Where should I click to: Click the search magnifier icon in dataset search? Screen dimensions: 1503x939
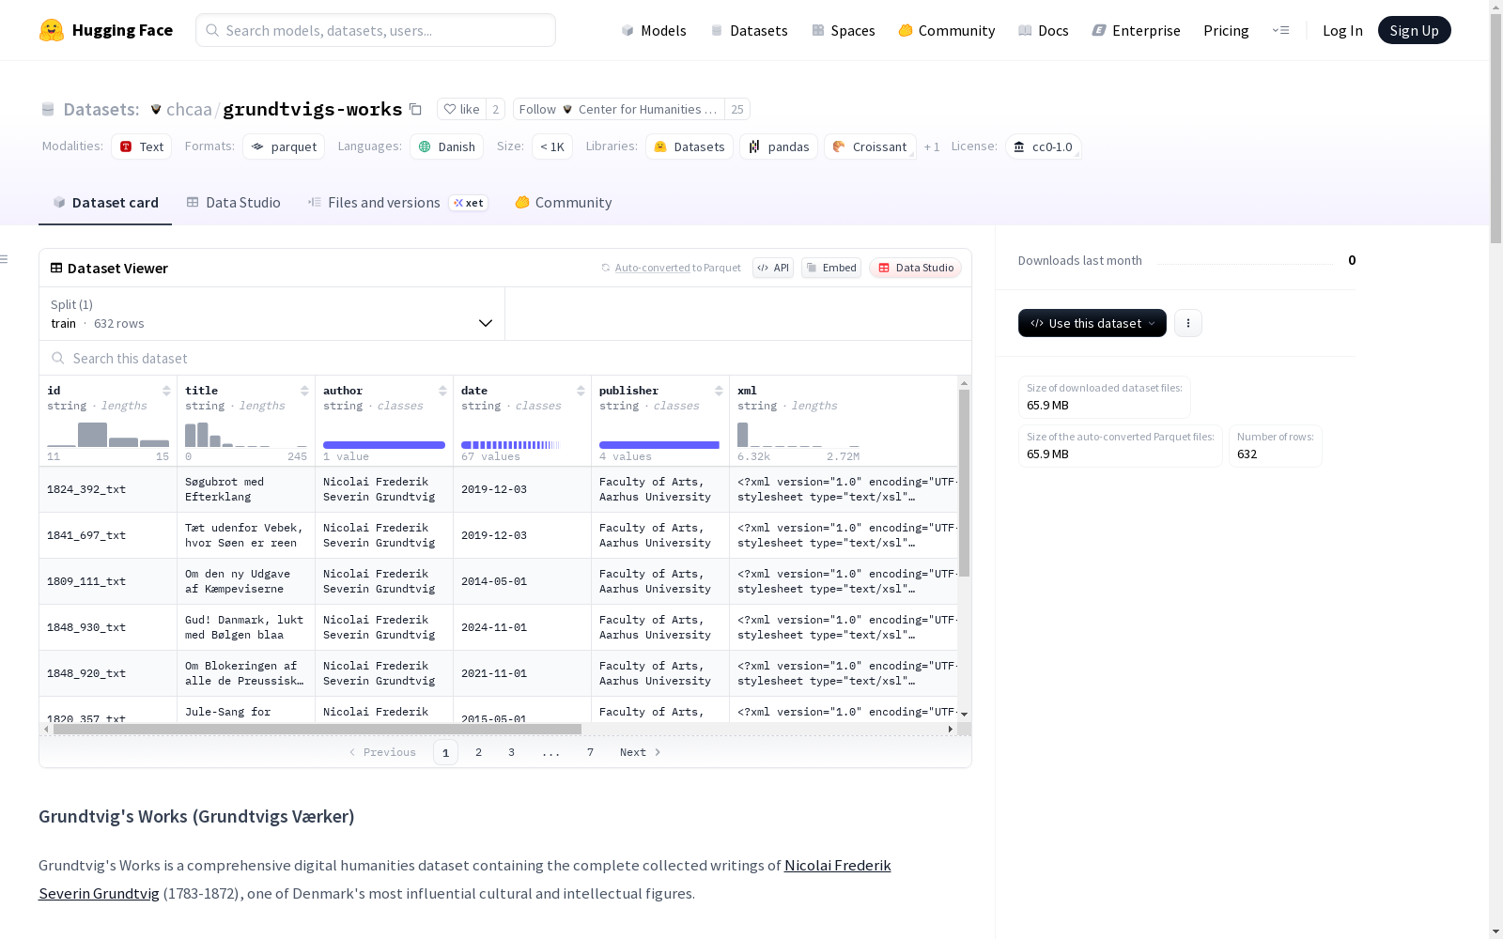tap(58, 358)
